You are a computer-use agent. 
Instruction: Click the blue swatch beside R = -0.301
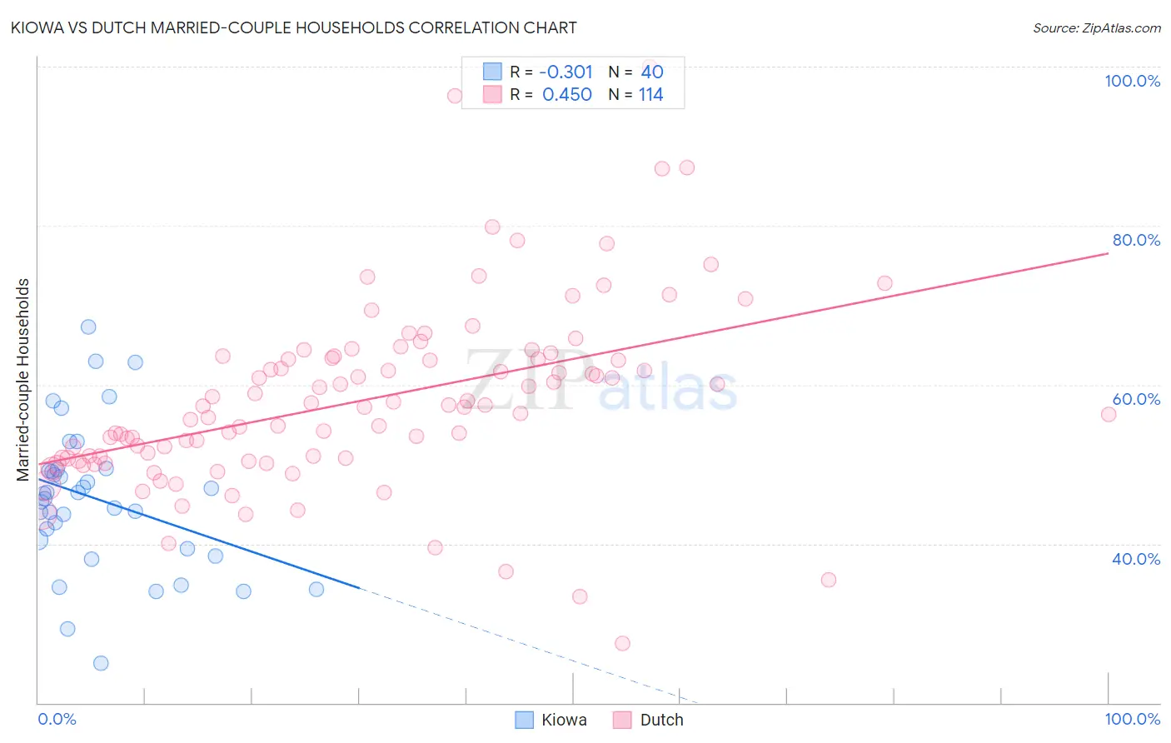tap(492, 72)
